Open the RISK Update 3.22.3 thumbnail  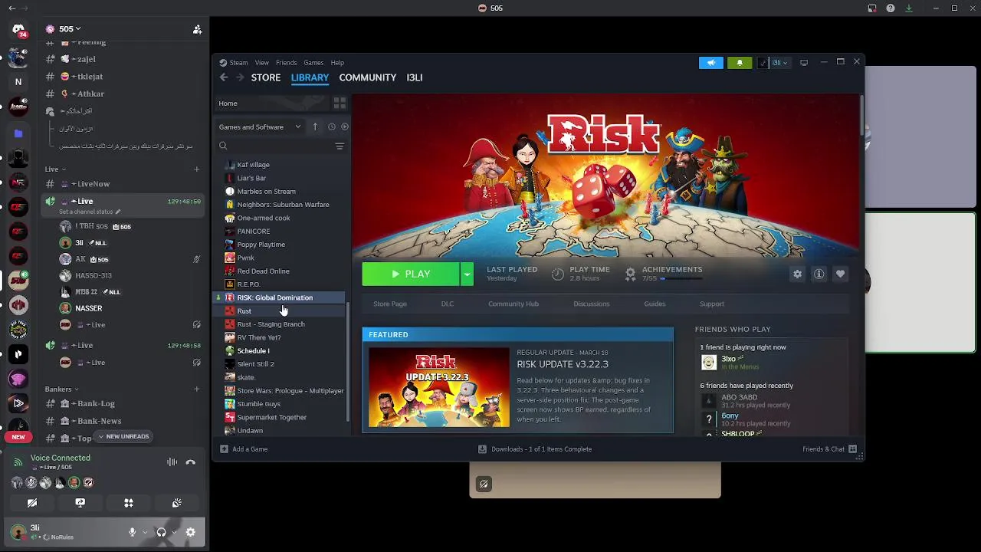pos(439,387)
